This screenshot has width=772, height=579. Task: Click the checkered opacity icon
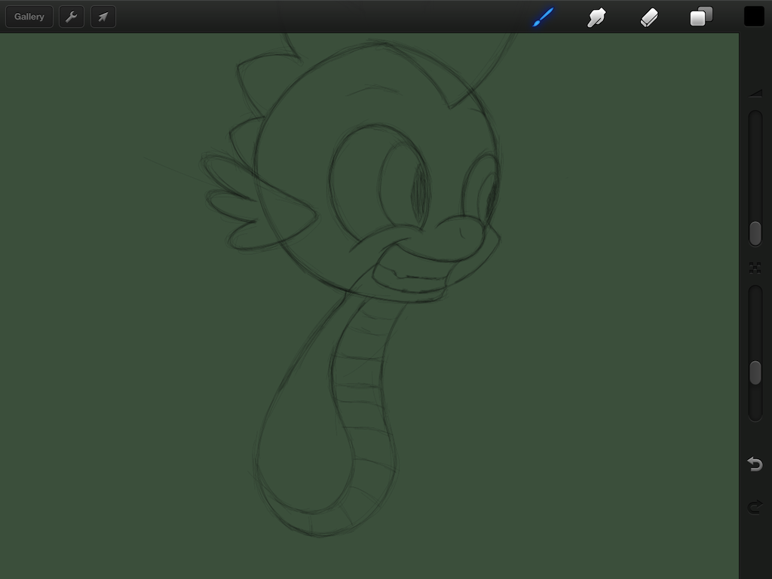(755, 268)
